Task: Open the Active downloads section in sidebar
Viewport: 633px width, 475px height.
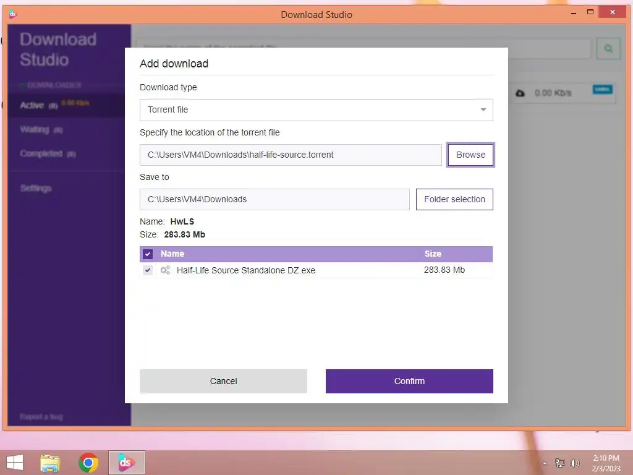Action: (x=66, y=105)
